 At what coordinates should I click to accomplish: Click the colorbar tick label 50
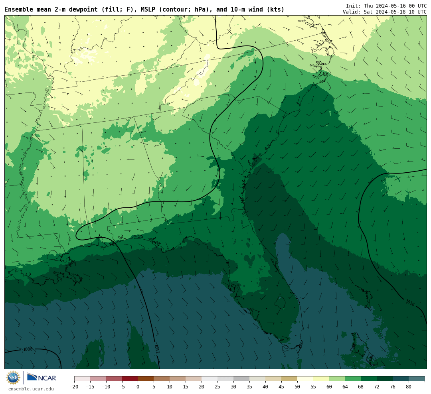pyautogui.click(x=297, y=387)
